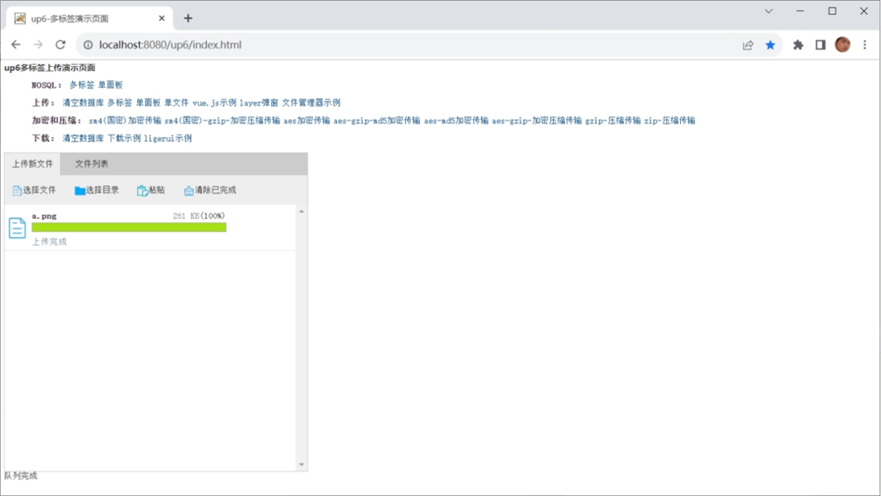This screenshot has height=496, width=881.
Task: Open aes加密传输 link
Action: pos(306,120)
